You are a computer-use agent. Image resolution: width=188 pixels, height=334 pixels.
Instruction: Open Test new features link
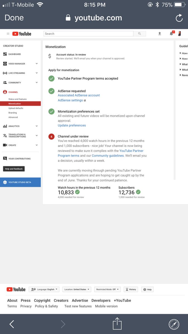click(x=78, y=306)
